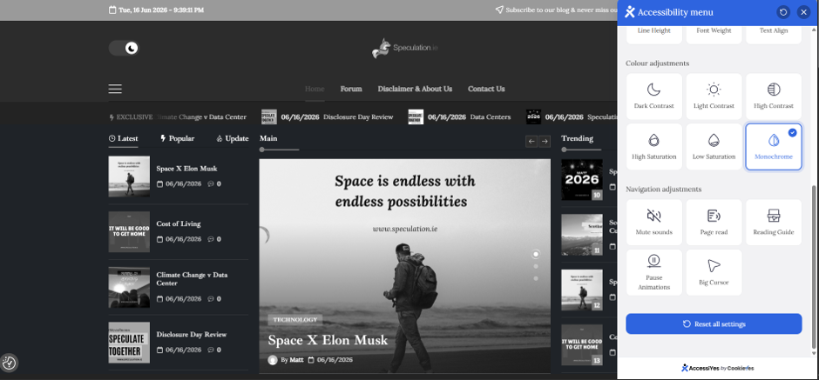819x380 pixels.
Task: Enable Light Contrast mode
Action: (714, 97)
